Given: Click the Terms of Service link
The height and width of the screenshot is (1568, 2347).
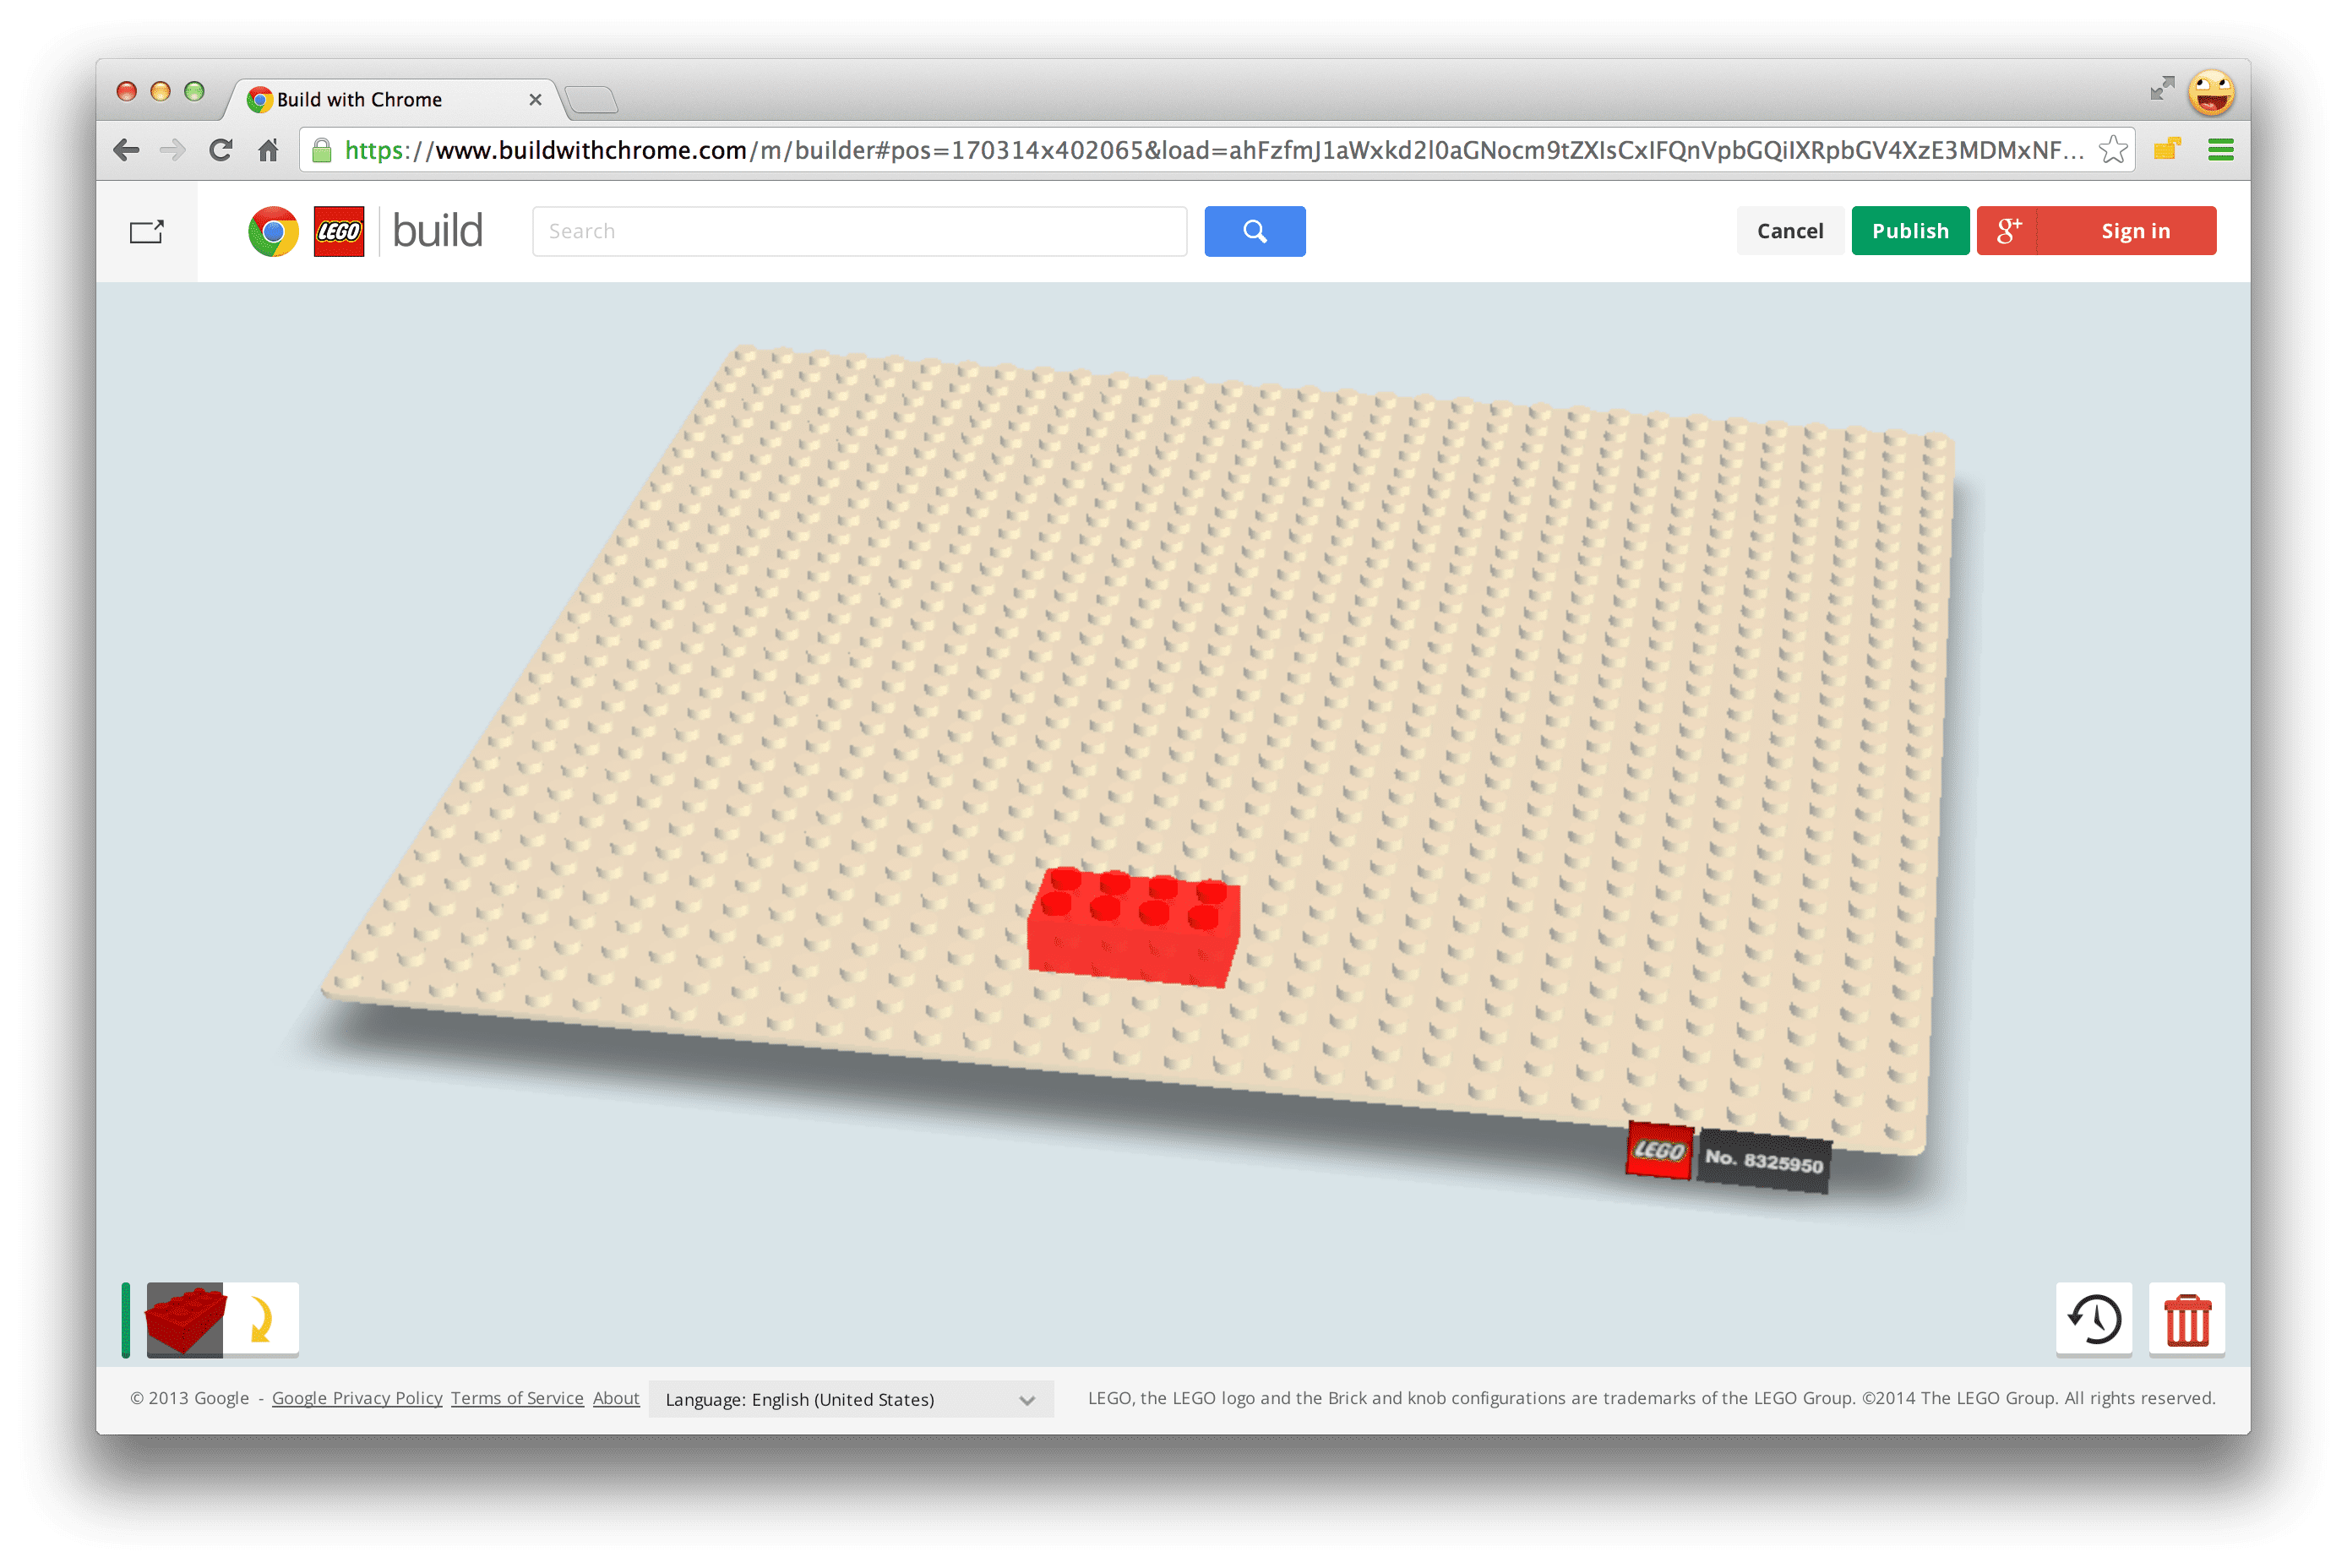Looking at the screenshot, I should pos(518,1398).
